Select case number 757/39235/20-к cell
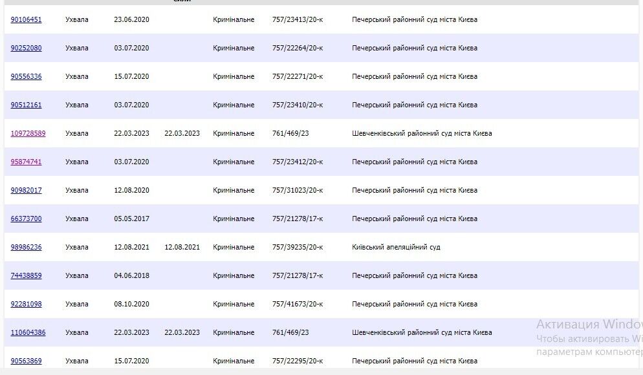The height and width of the screenshot is (375, 643). [x=298, y=247]
